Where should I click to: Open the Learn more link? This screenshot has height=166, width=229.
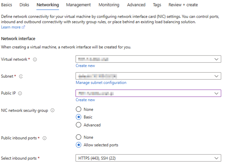pyautogui.click(x=13, y=27)
